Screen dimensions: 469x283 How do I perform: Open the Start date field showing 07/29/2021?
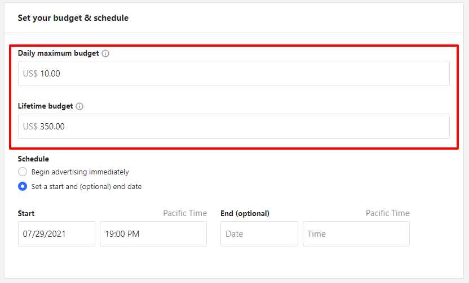pyautogui.click(x=56, y=233)
